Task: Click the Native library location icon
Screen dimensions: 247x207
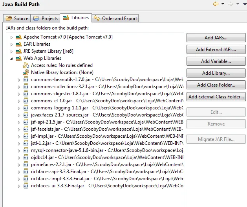Action: [x=26, y=72]
